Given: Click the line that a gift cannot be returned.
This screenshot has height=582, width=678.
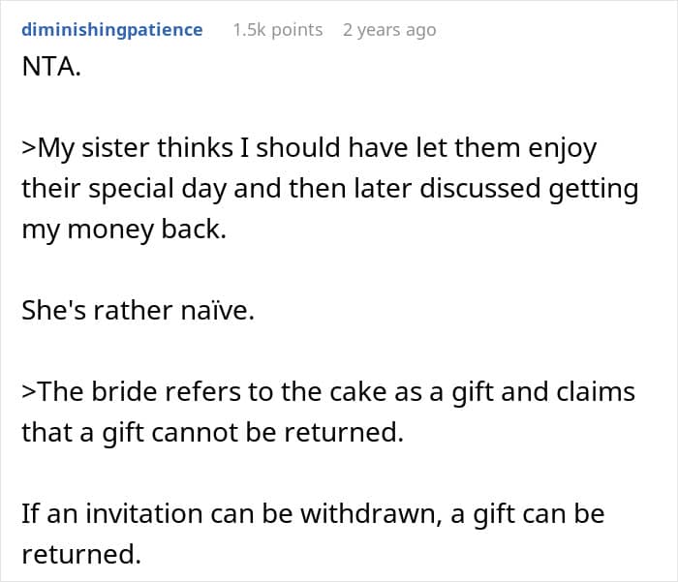Looking at the screenshot, I should (211, 432).
